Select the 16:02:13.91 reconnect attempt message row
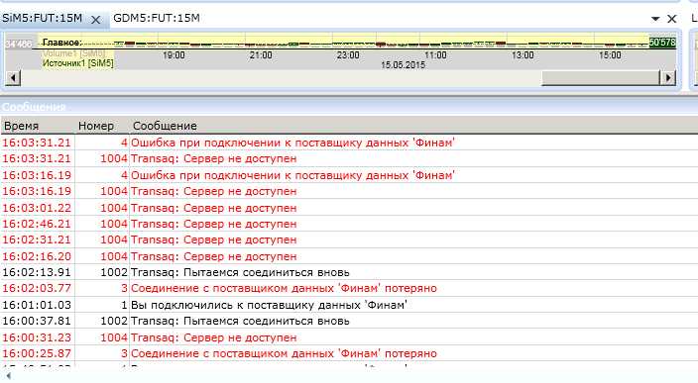 click(349, 272)
